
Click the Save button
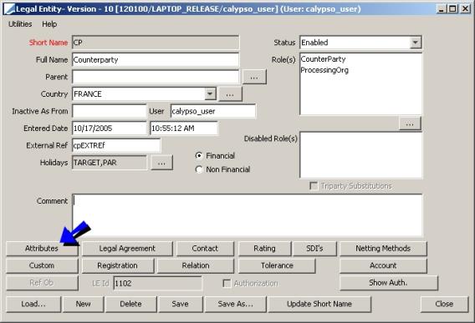[x=181, y=304]
